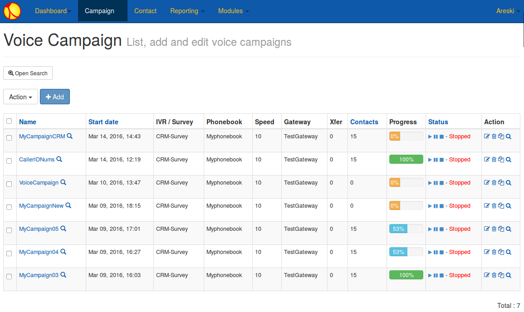Open search details next to CallerIDNums name
Image resolution: width=524 pixels, height=312 pixels.
(59, 159)
